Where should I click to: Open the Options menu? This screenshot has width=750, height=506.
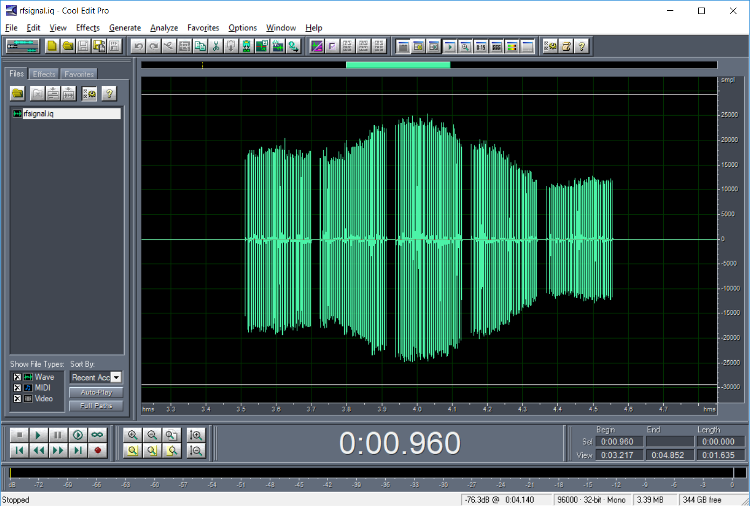242,28
